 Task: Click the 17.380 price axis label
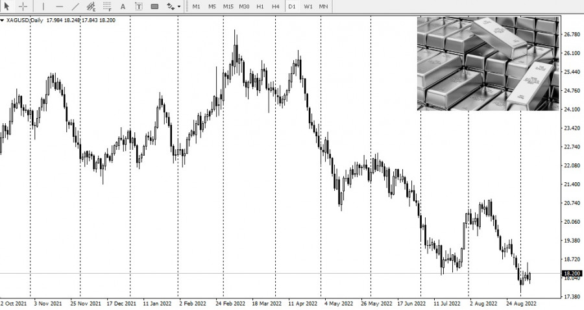point(572,296)
